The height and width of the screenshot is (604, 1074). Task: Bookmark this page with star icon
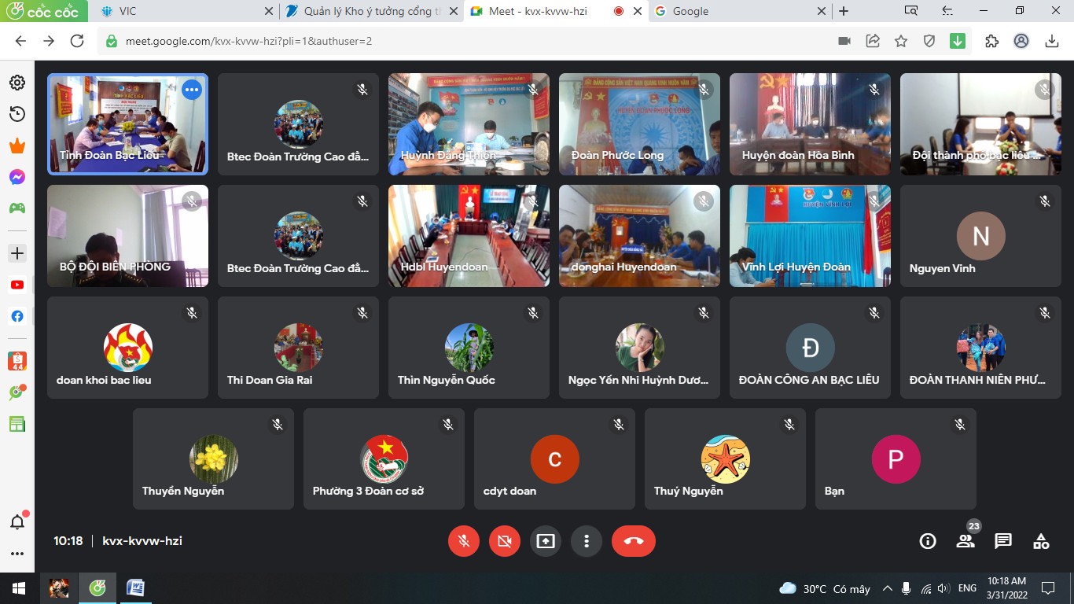901,41
